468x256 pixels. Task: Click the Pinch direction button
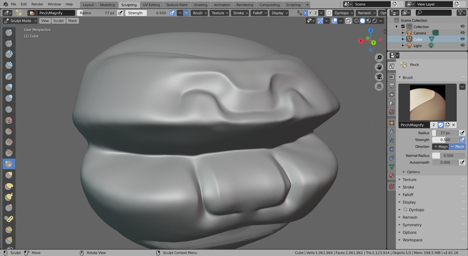457,146
